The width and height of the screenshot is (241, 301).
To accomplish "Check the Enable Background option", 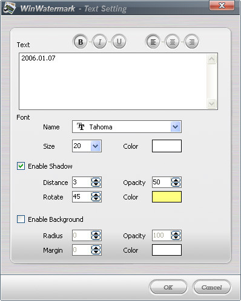I will click(21, 219).
